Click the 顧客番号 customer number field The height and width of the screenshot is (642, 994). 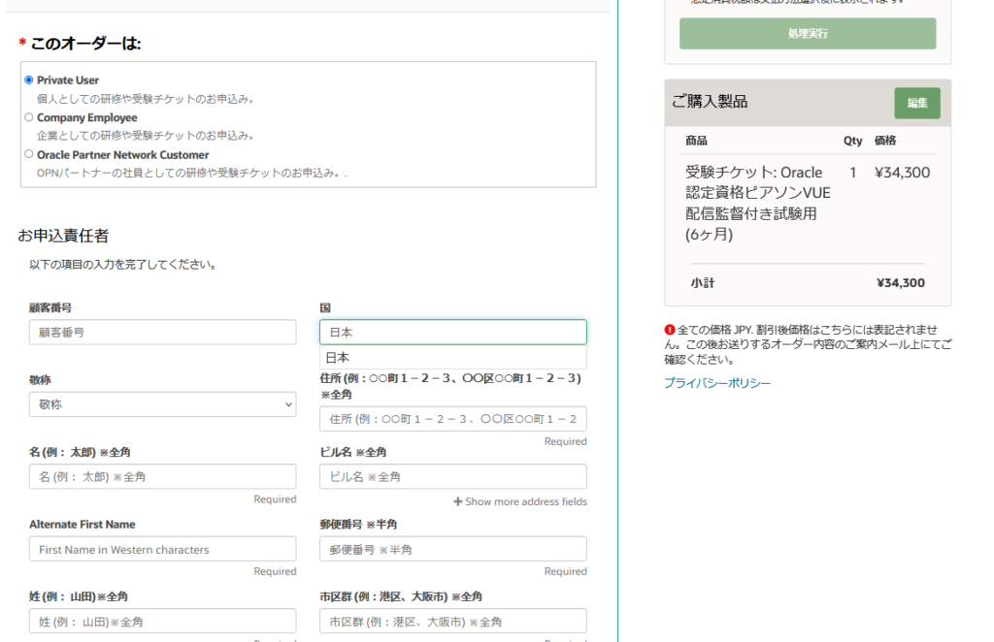[162, 333]
